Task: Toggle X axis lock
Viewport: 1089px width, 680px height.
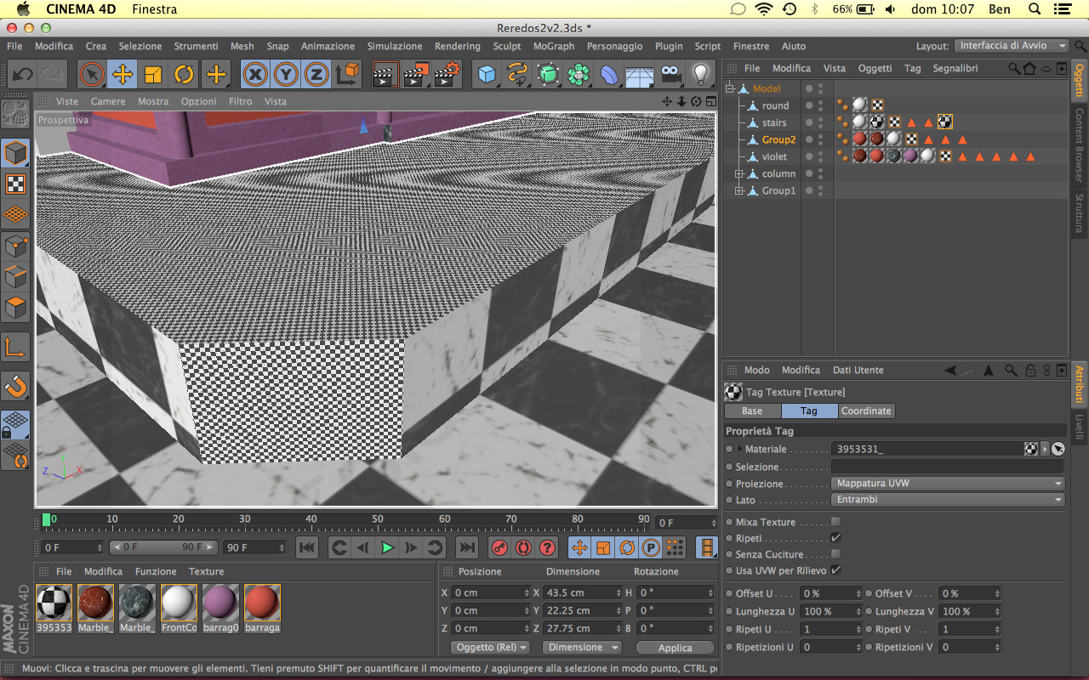Action: pyautogui.click(x=254, y=75)
